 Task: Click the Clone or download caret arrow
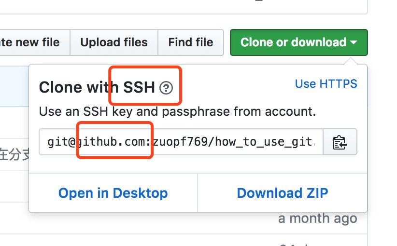pos(354,42)
